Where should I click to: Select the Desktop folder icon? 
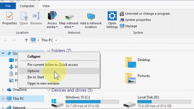(x=130, y=62)
